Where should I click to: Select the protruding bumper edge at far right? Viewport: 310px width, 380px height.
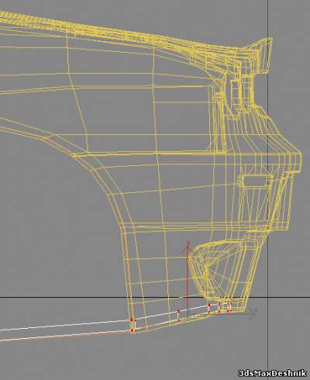pyautogui.click(x=297, y=161)
